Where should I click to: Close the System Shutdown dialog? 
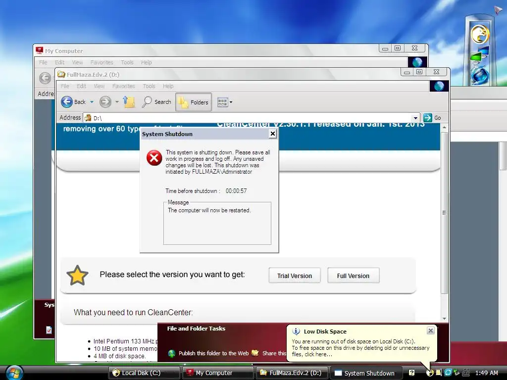point(273,134)
